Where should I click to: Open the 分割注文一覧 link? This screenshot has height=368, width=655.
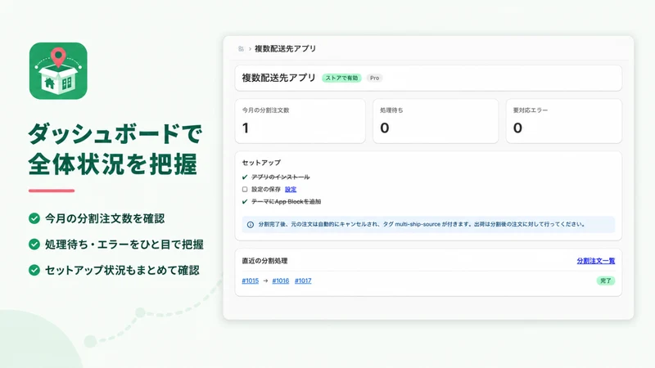click(596, 261)
